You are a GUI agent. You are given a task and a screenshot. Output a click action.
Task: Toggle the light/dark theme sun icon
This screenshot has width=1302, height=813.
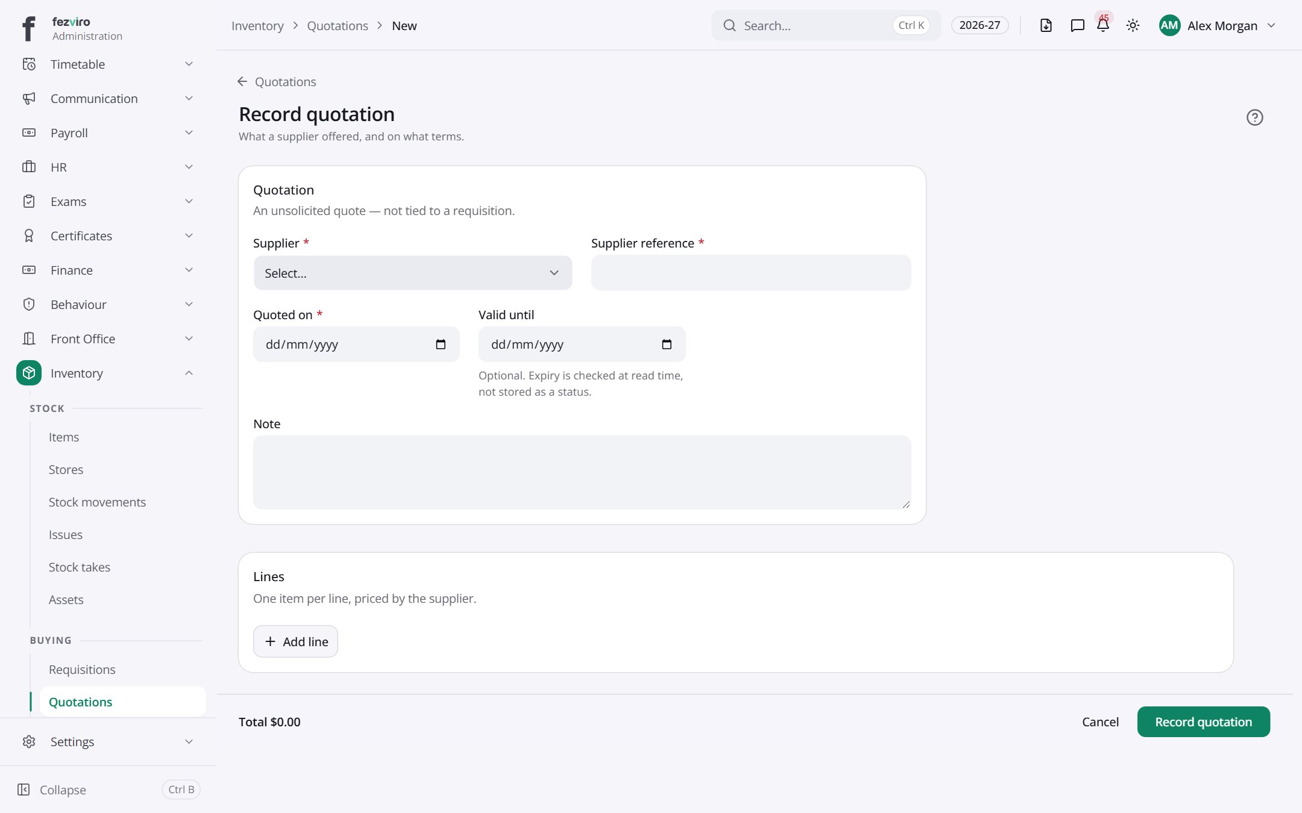1133,25
